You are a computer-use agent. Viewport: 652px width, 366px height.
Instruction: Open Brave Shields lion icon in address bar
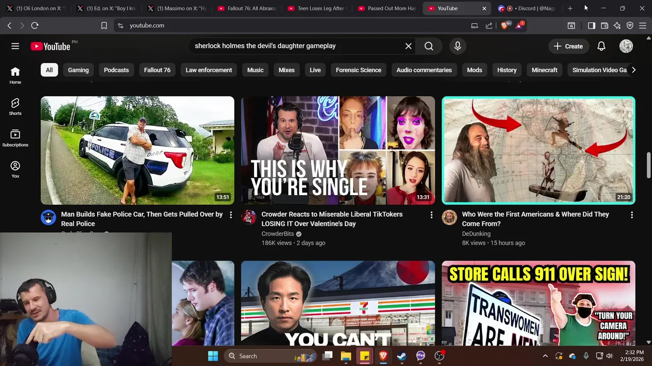click(x=504, y=25)
